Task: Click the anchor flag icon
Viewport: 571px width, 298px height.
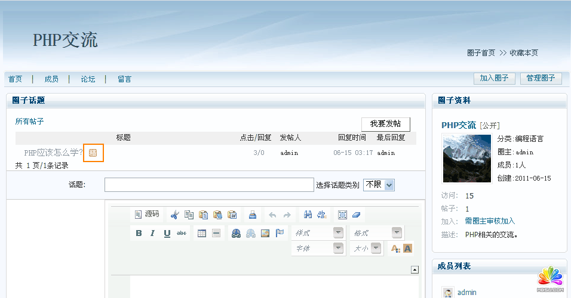Action: tap(280, 233)
